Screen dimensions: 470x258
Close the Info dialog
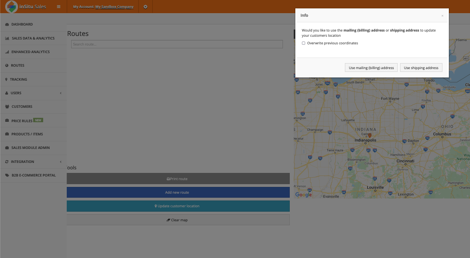coord(442,16)
